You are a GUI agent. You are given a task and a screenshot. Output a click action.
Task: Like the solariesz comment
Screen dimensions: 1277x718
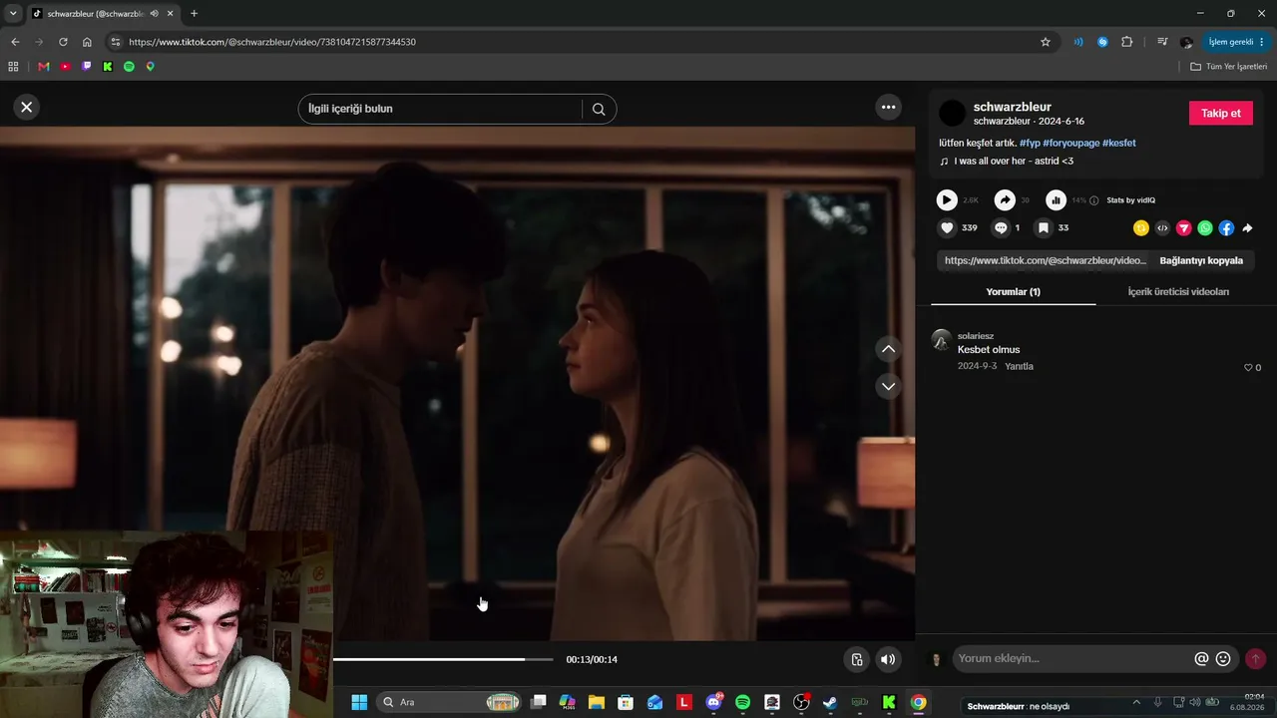pyautogui.click(x=1248, y=368)
